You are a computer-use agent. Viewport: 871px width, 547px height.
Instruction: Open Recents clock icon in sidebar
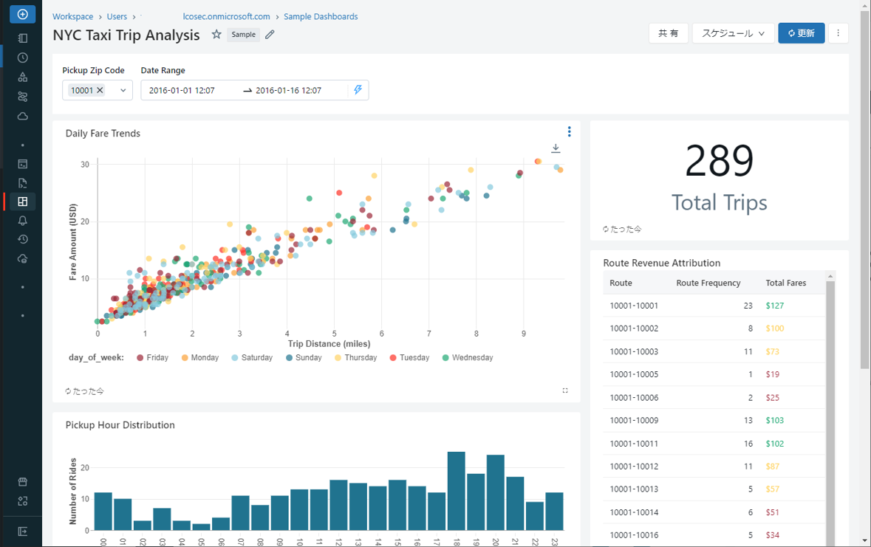point(22,58)
